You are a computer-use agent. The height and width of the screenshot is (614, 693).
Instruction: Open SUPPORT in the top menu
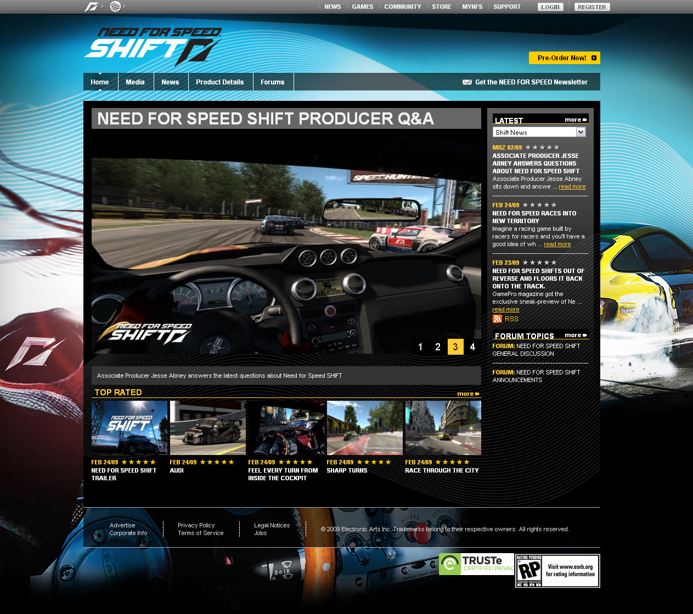(507, 7)
